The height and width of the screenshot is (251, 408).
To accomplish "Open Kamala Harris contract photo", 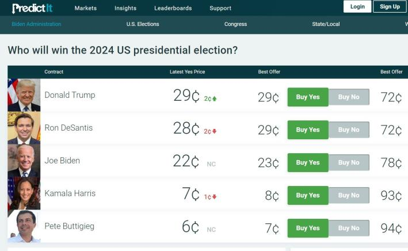I will pyautogui.click(x=24, y=193).
